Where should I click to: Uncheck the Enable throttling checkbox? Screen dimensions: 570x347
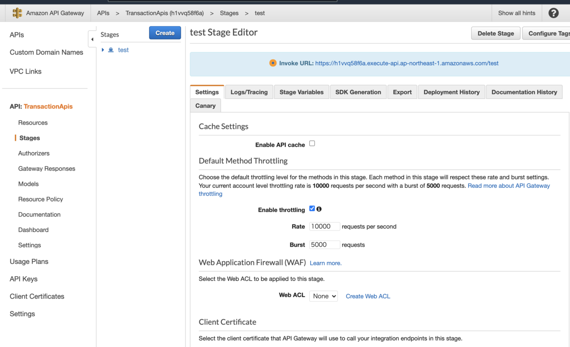tap(312, 209)
